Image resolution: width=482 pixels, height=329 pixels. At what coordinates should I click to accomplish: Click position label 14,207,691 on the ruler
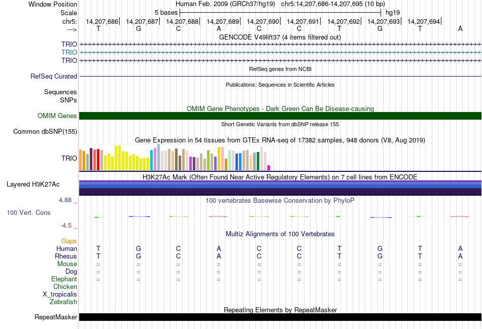click(303, 21)
